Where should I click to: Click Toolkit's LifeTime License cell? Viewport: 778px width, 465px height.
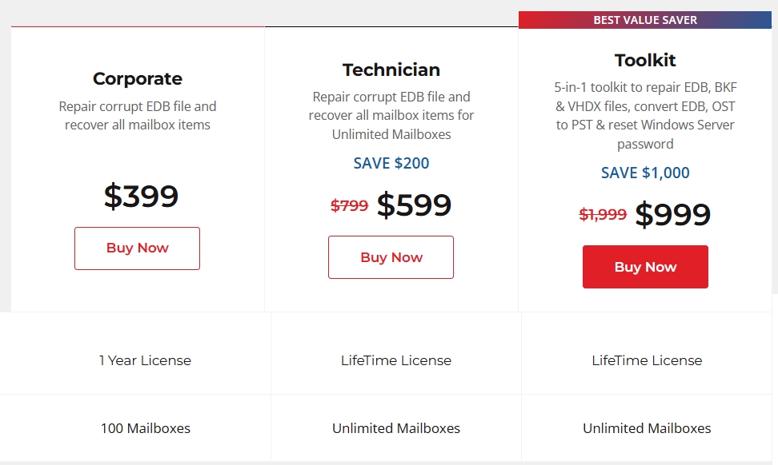tap(647, 360)
